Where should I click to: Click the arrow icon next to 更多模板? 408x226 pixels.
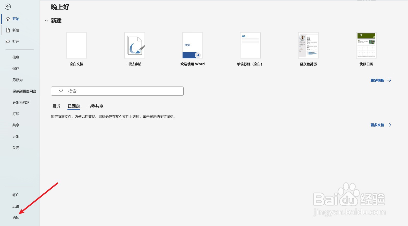pos(389,80)
